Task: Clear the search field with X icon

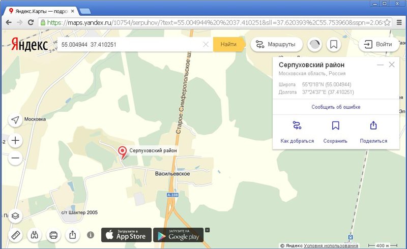Action: [x=206, y=44]
